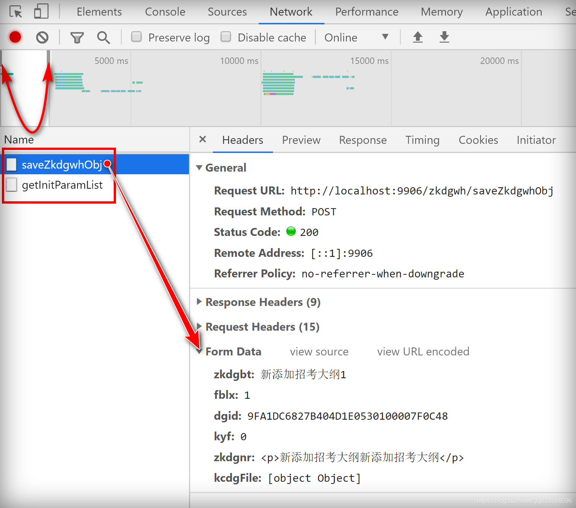The width and height of the screenshot is (576, 508).
Task: Click view source link in Form Data
Action: click(319, 352)
